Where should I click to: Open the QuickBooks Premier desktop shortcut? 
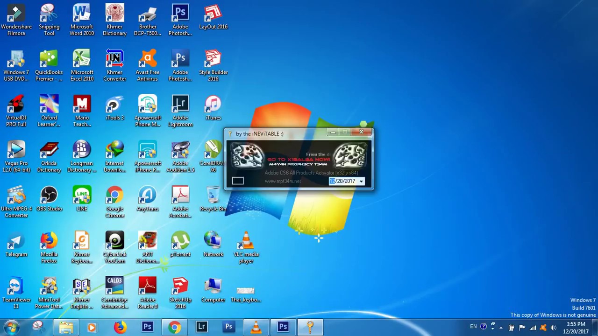click(x=49, y=66)
